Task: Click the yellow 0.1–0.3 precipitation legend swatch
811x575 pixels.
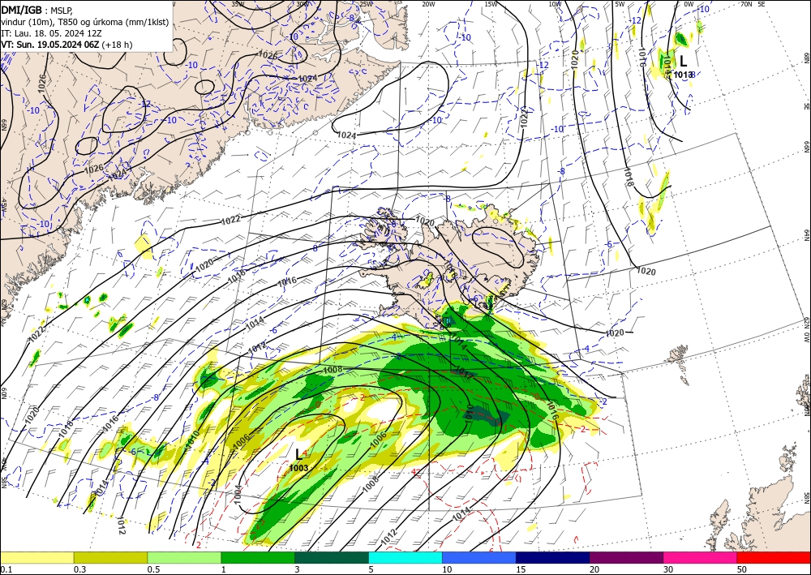Action: (x=36, y=557)
